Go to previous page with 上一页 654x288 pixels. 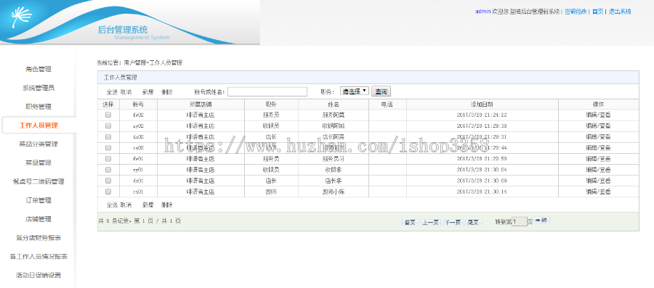pos(430,222)
